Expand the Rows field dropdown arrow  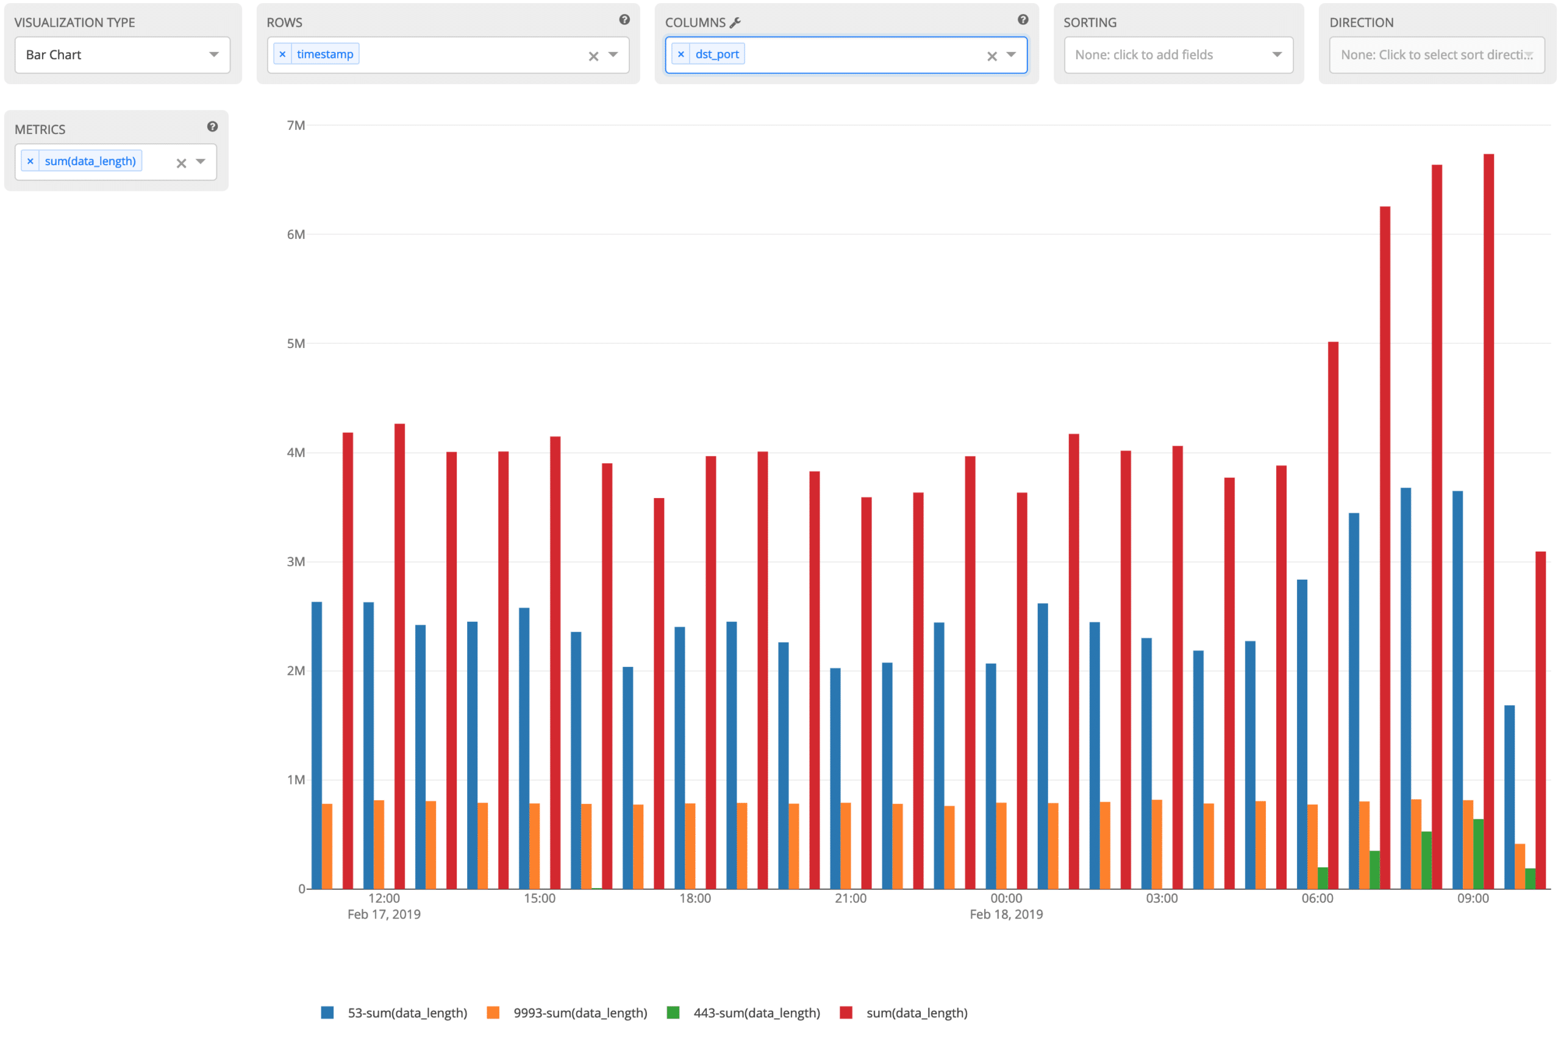point(613,55)
